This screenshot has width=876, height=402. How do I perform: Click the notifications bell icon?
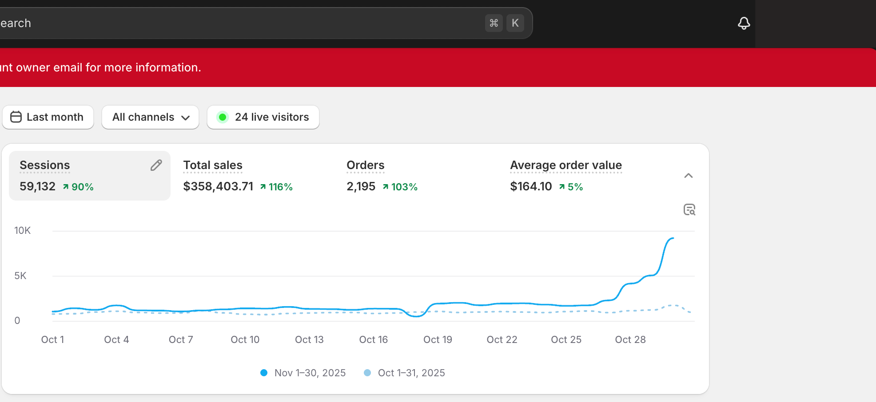(744, 23)
